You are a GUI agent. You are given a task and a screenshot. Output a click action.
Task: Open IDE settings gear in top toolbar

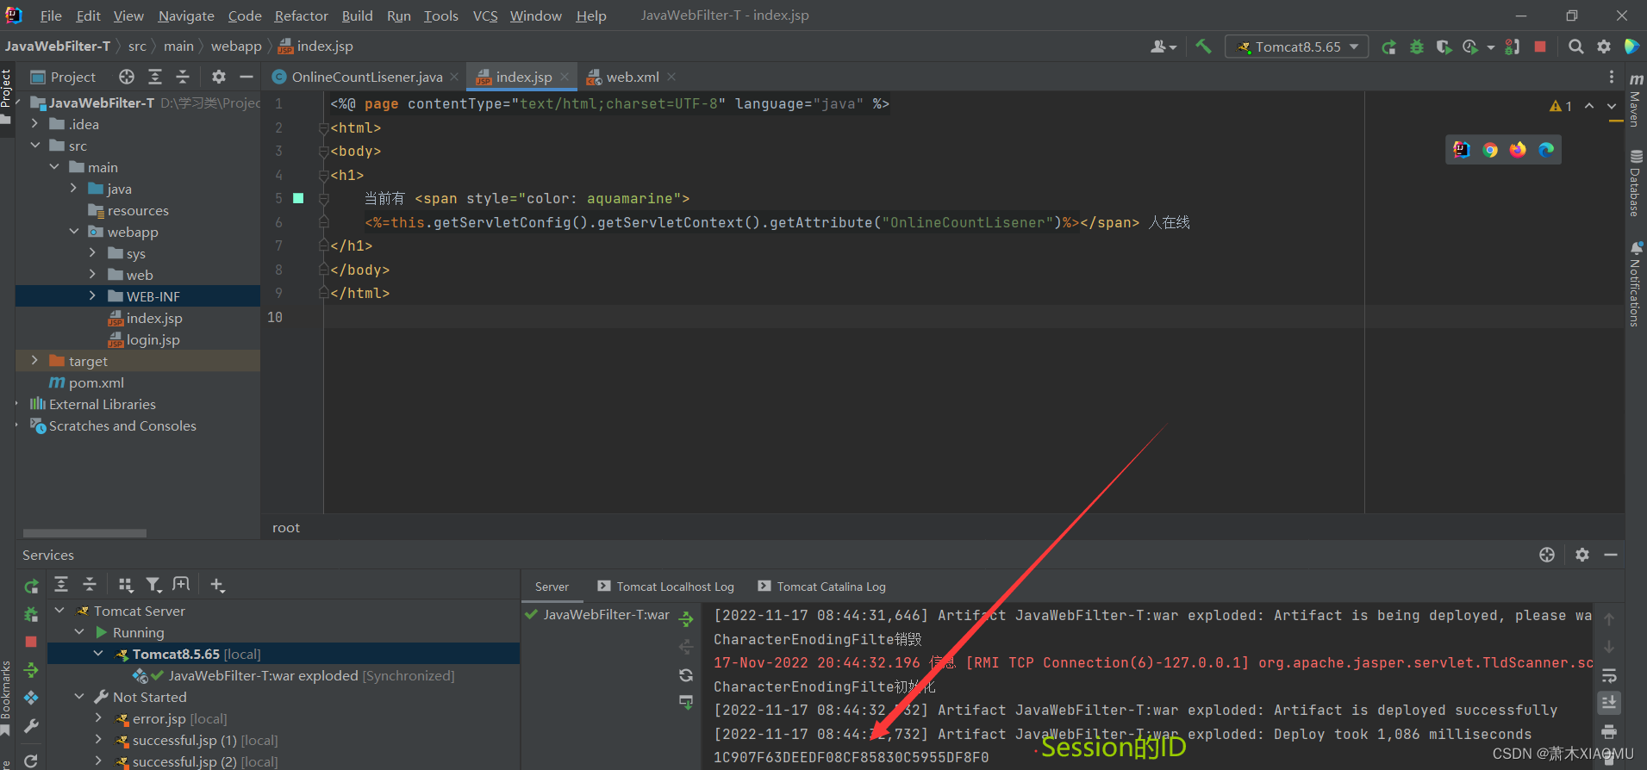coord(1603,47)
